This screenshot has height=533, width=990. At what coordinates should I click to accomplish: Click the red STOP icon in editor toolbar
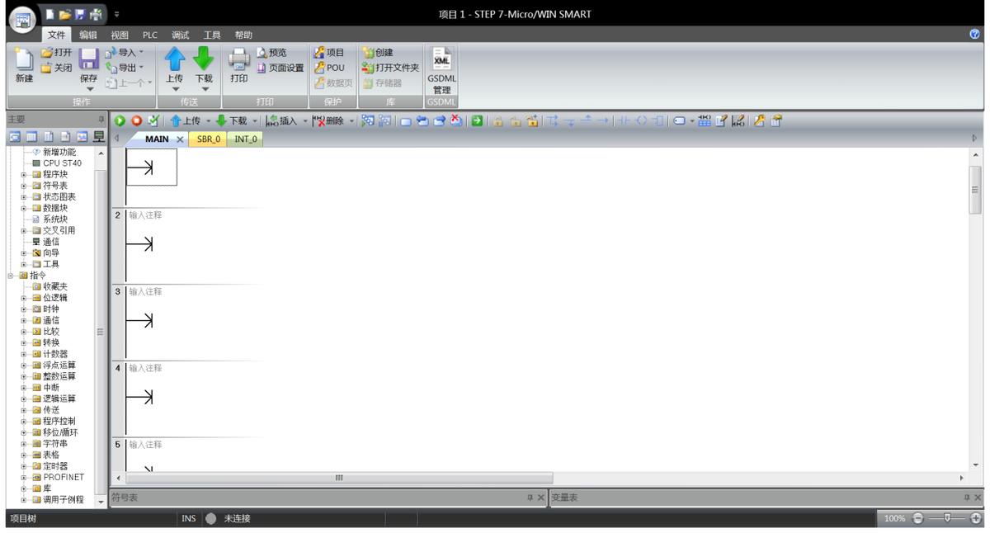pyautogui.click(x=135, y=120)
